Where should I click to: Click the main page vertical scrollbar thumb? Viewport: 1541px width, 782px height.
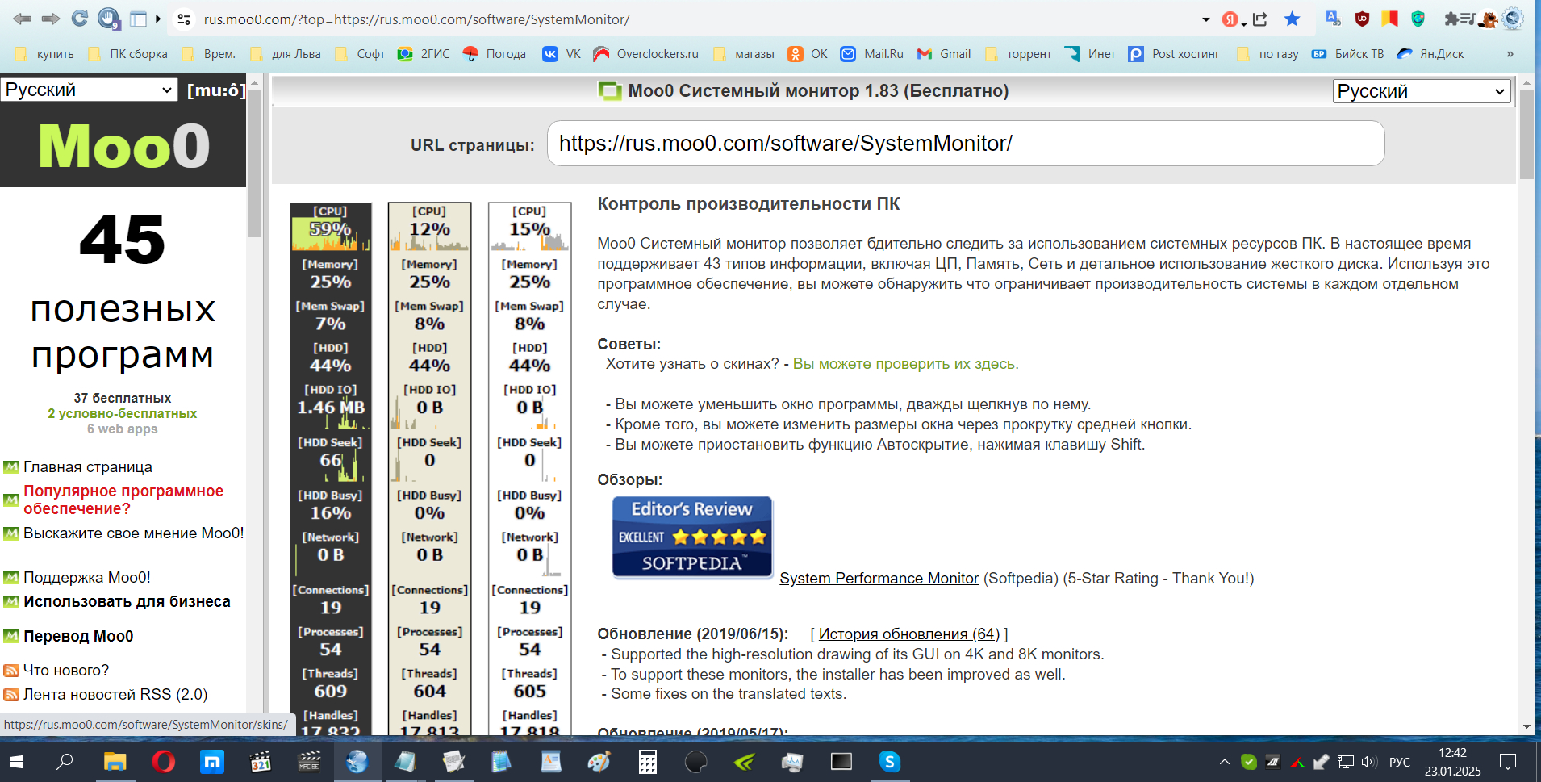point(1526,134)
